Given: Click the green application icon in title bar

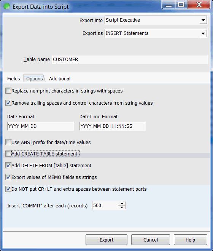Looking at the screenshot, I should (x=7, y=6).
